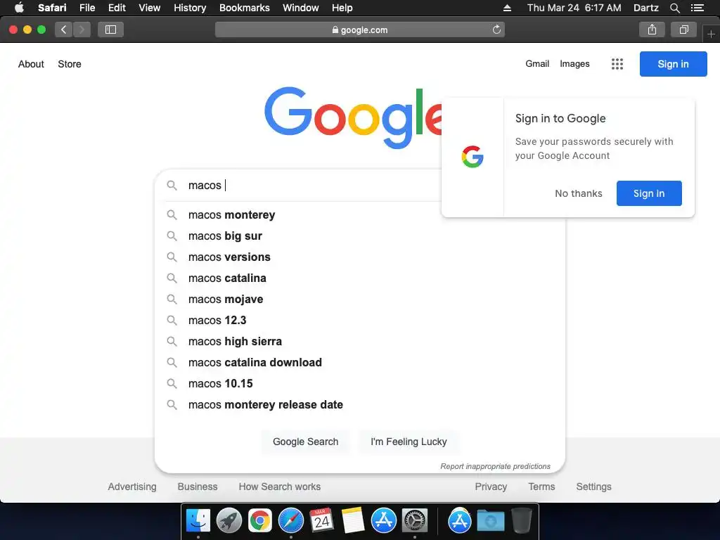The height and width of the screenshot is (540, 720).
Task: Open the Help menu
Action: 342,8
